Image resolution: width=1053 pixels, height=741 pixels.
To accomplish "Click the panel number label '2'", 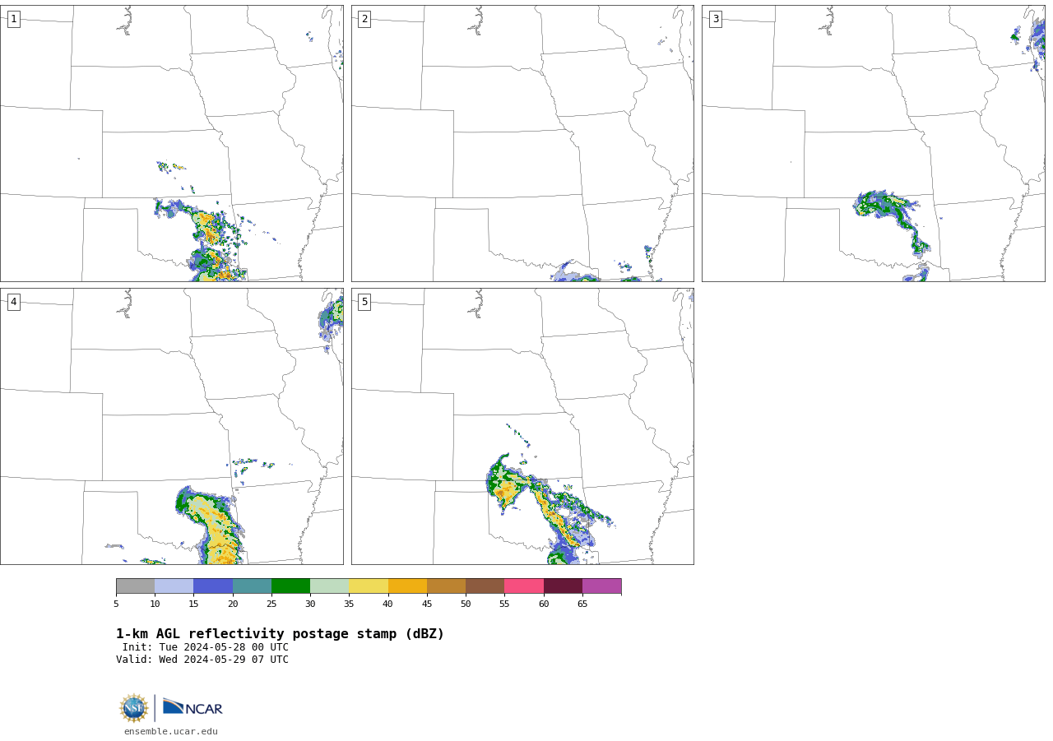I will [x=364, y=19].
